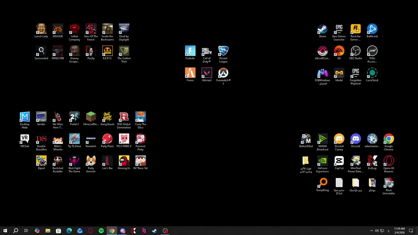Select the Buckshot Roulette icon
The height and width of the screenshot is (235, 418).
tap(58, 164)
